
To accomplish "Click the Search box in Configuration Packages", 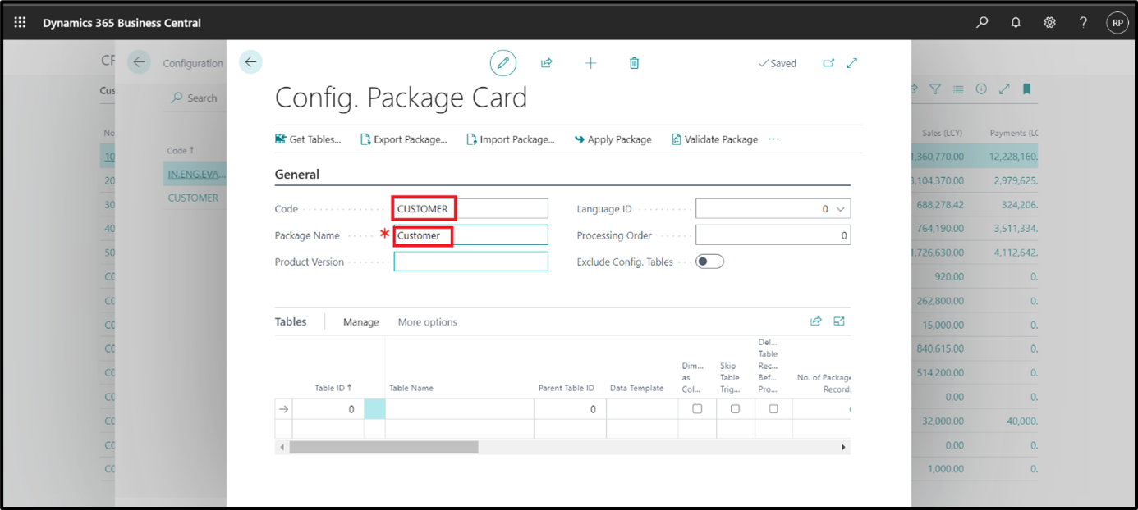I will 195,98.
